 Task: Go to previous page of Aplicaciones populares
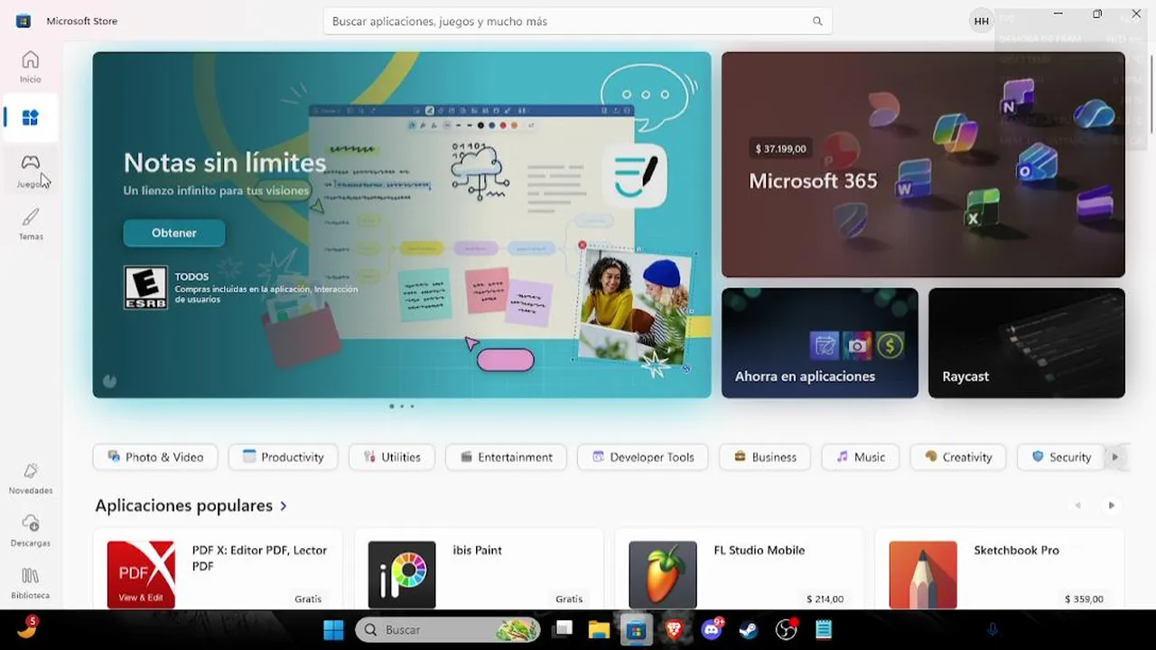tap(1077, 506)
